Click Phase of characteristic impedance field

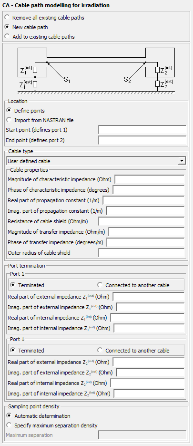149,190
